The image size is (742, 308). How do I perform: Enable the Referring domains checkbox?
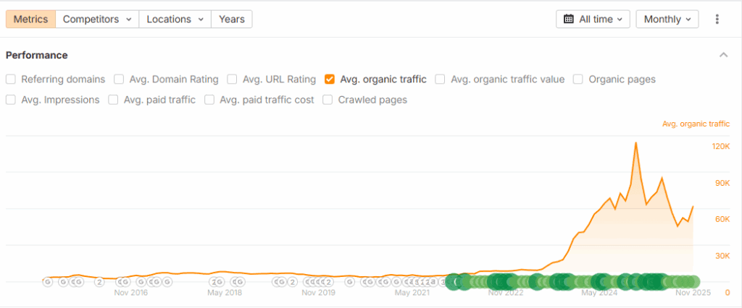(11, 80)
